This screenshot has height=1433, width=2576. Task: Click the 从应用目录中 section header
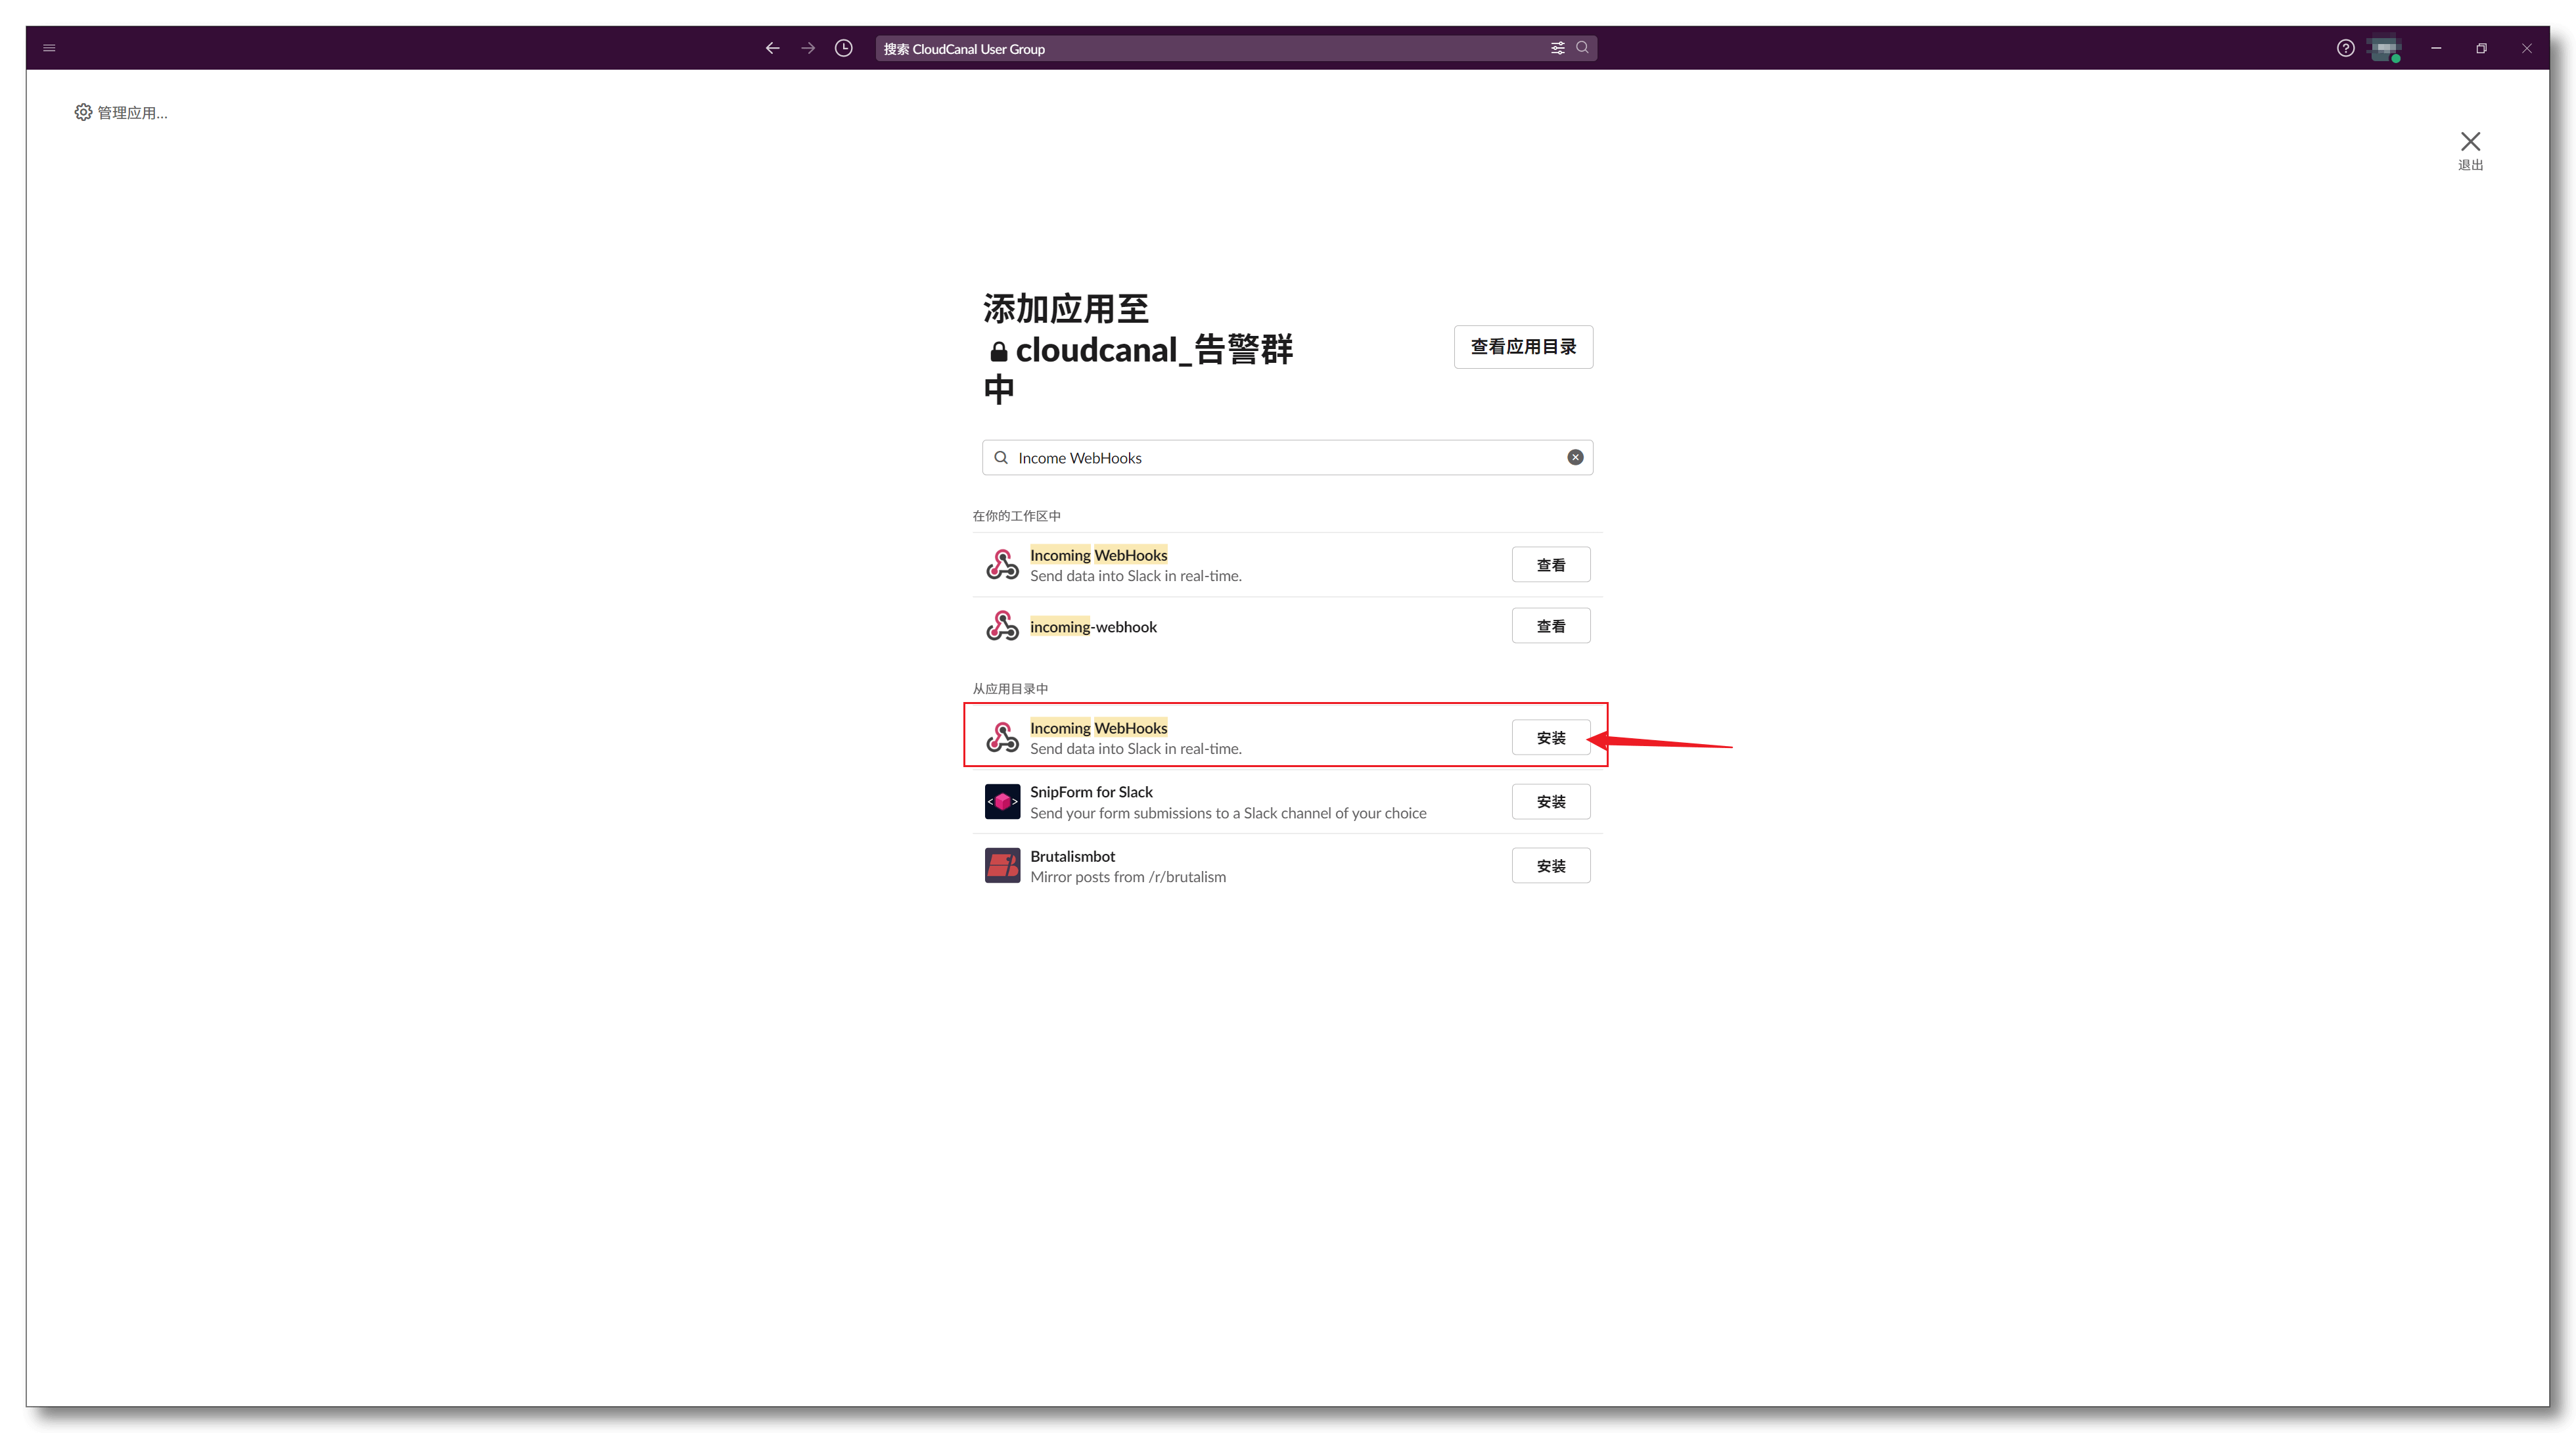(1010, 689)
